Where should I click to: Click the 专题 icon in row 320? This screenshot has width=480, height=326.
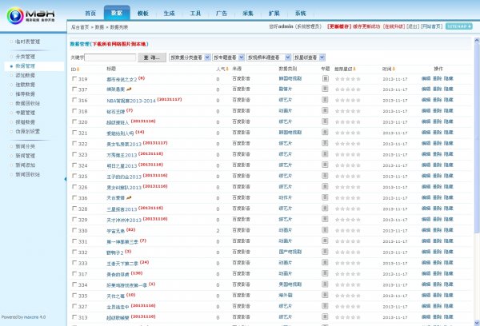point(325,121)
